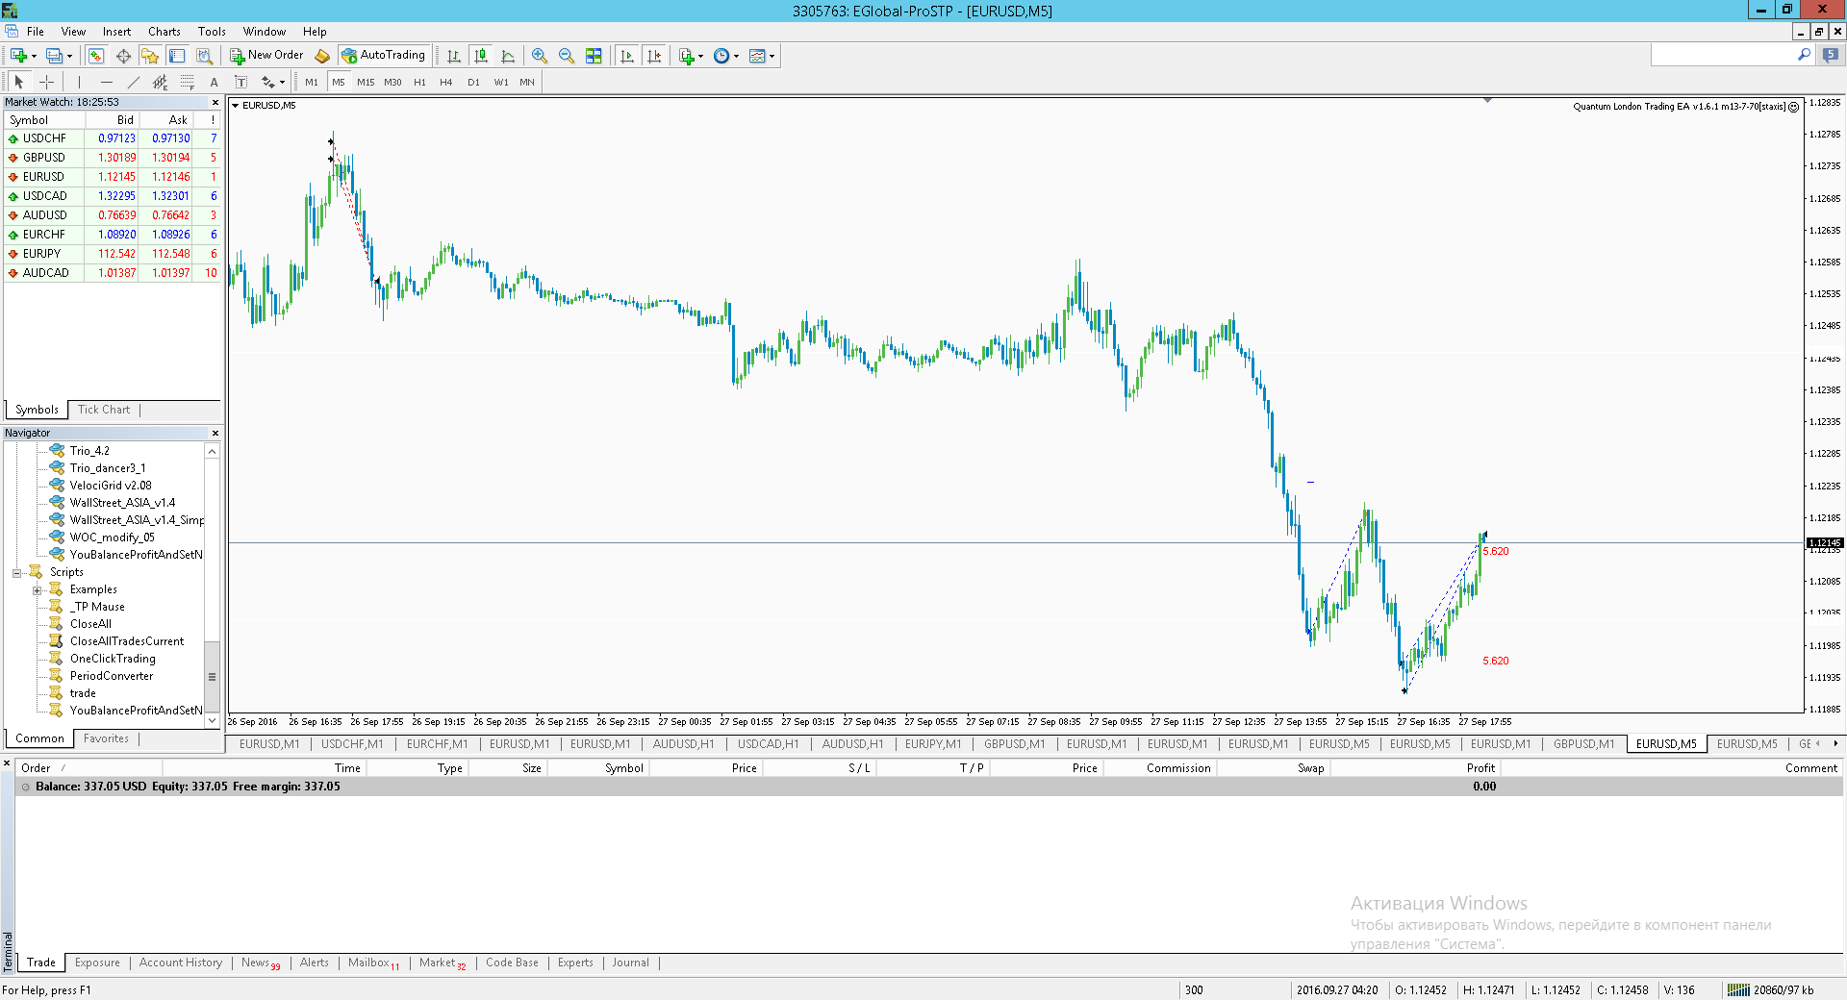Viewport: 1847px width, 1000px height.
Task: Switch to Favorites tab in Navigator
Action: [x=106, y=738]
